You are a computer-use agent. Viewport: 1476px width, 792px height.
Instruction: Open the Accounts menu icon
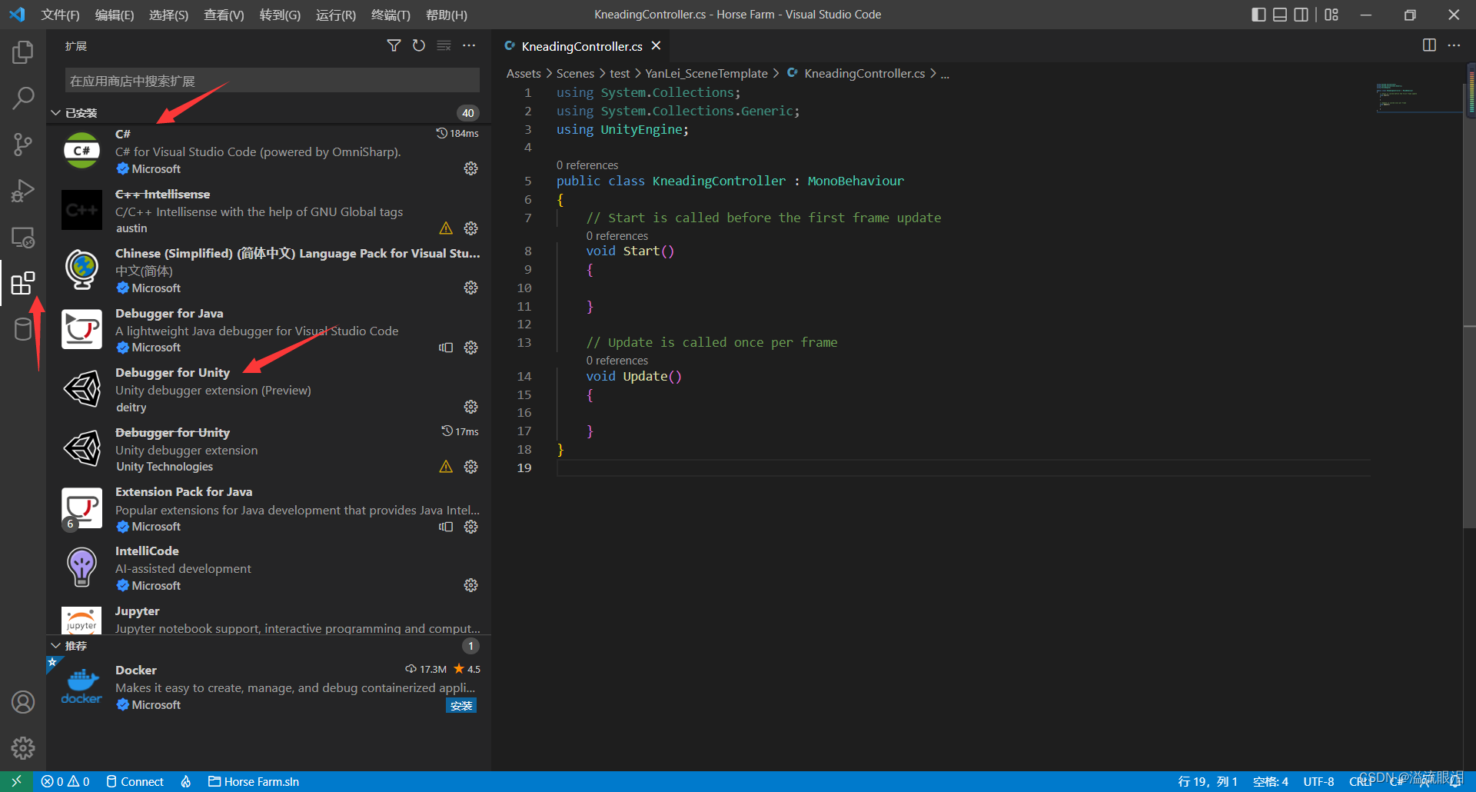[23, 702]
